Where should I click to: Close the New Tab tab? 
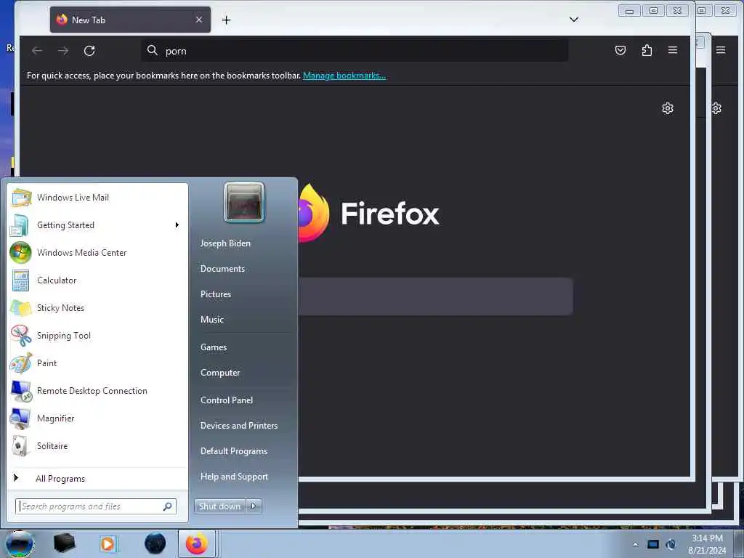click(199, 20)
